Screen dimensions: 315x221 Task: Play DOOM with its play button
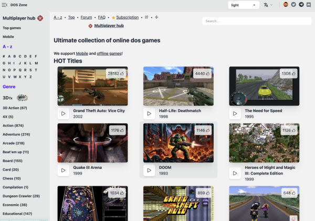149,170
